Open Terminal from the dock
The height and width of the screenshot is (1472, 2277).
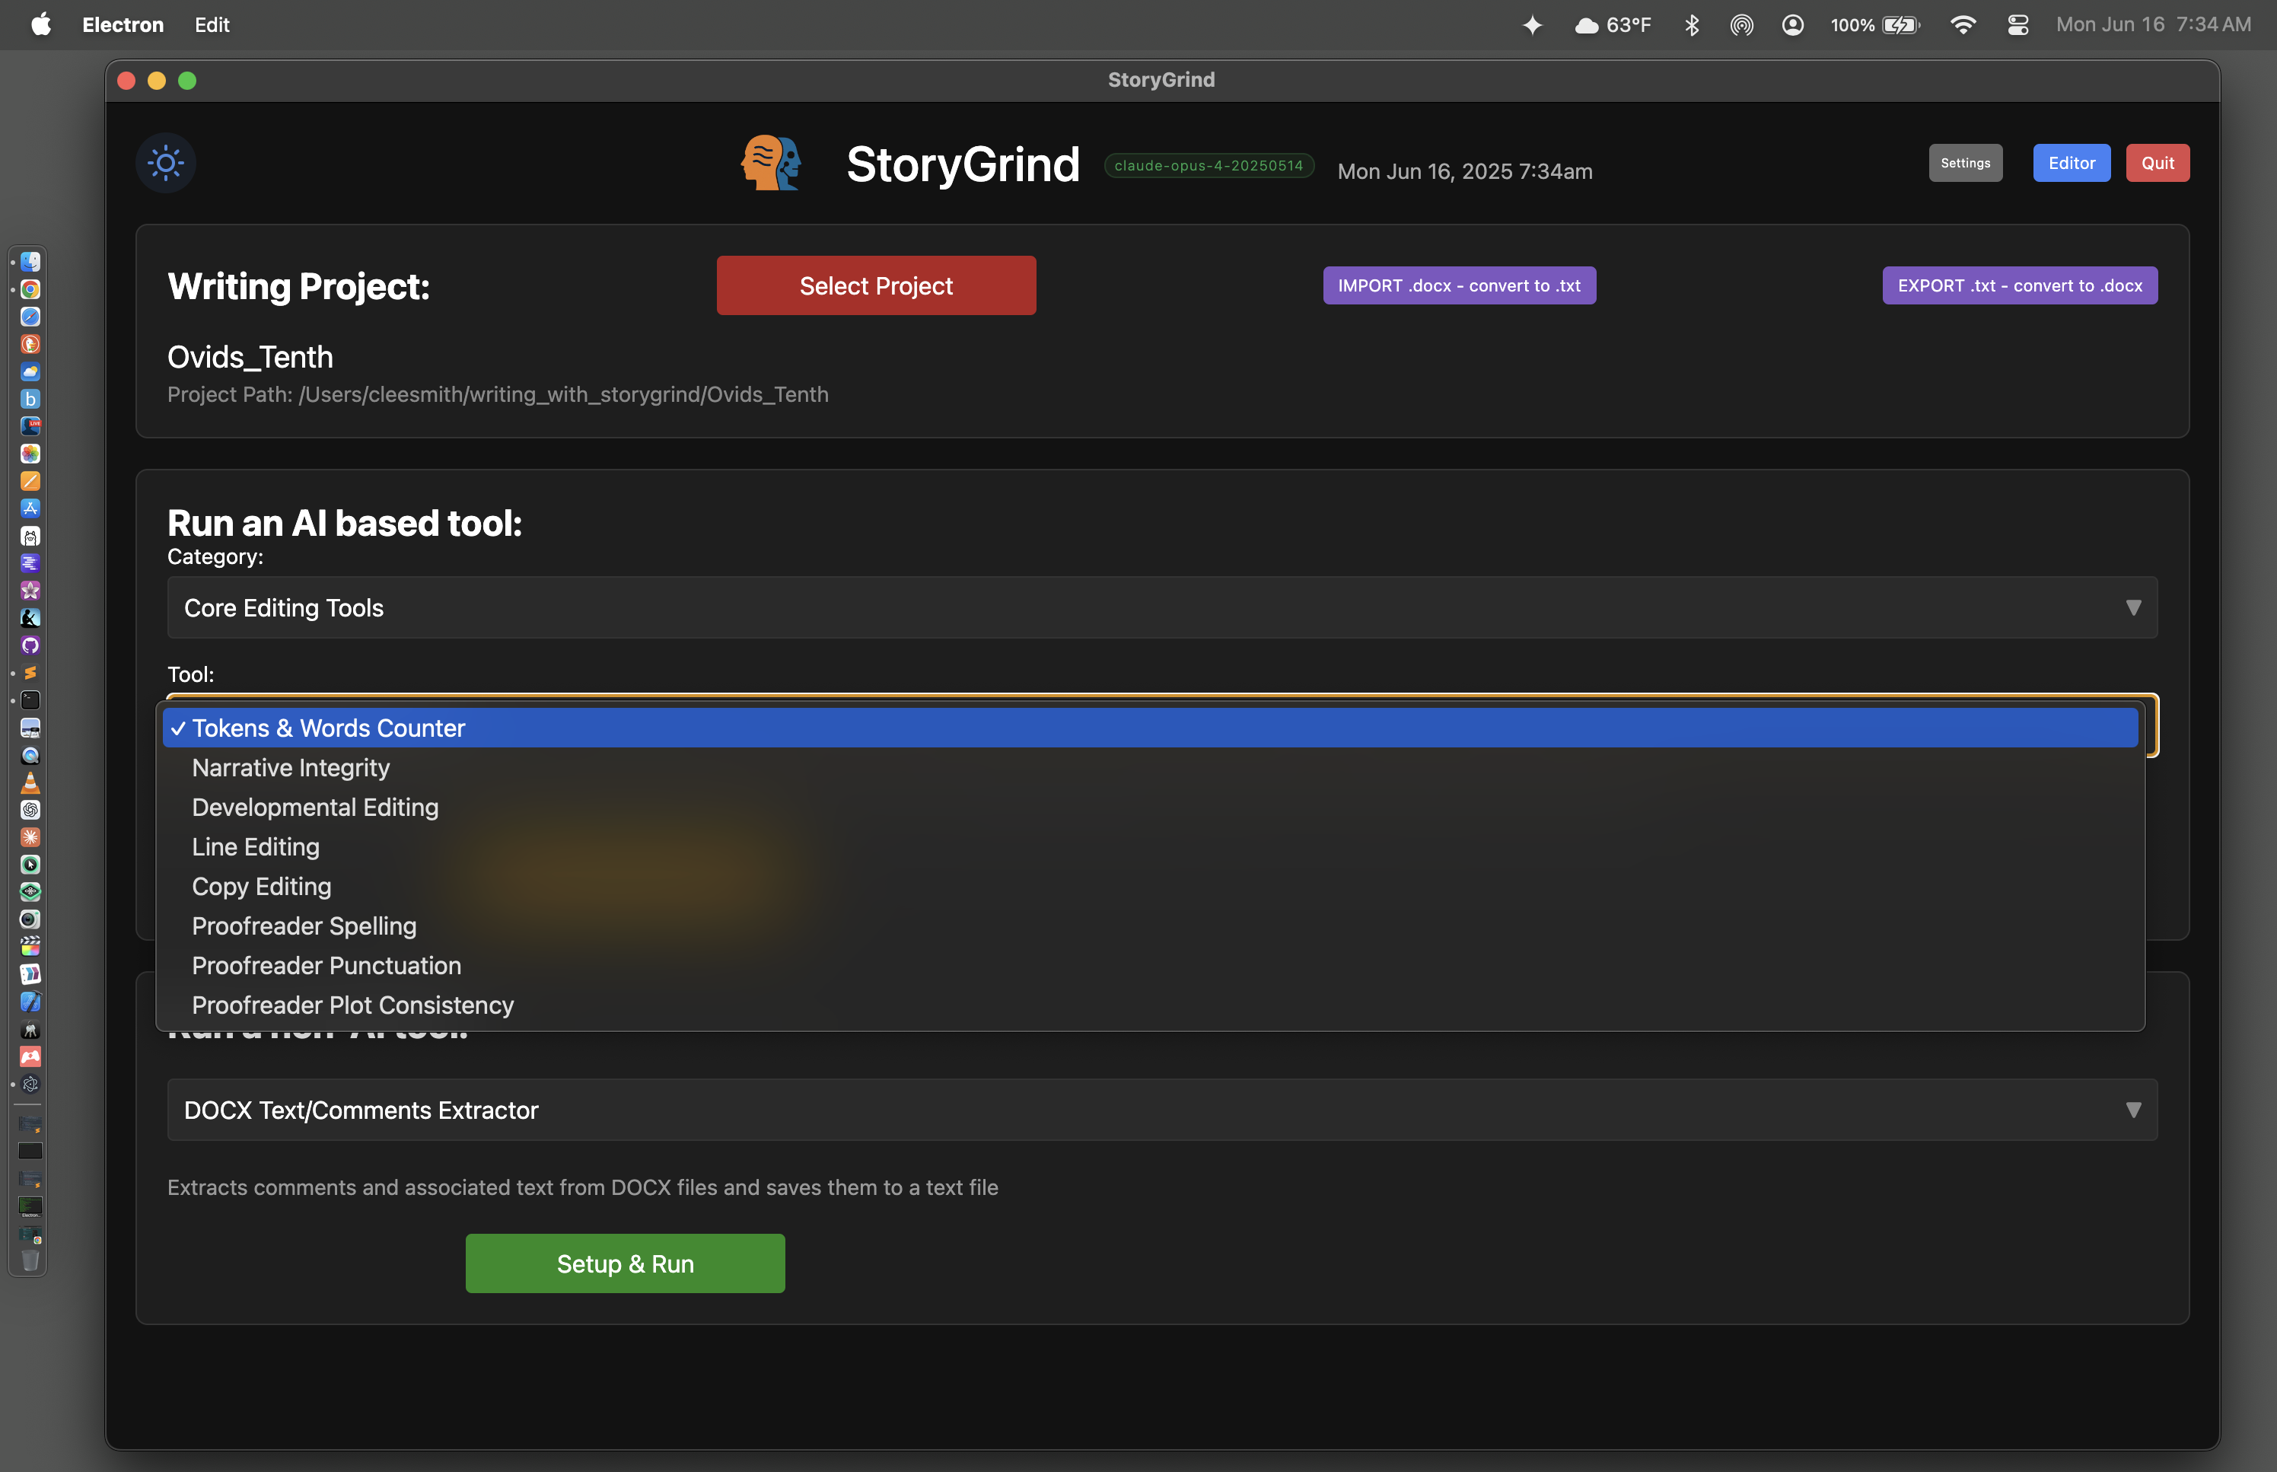(x=30, y=701)
